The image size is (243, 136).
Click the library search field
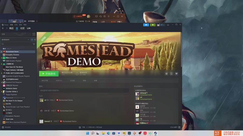17,44
